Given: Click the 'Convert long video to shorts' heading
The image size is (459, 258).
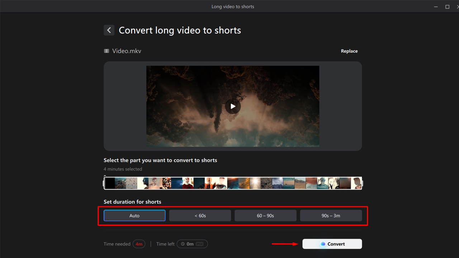Looking at the screenshot, I should point(180,30).
